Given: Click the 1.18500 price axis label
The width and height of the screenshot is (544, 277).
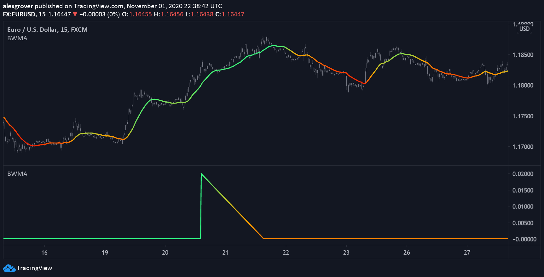Looking at the screenshot, I should pos(523,55).
